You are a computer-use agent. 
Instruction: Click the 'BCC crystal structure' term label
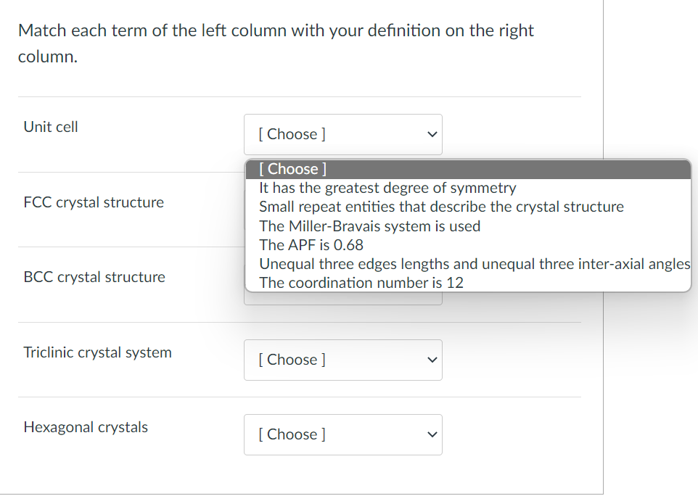tap(94, 277)
